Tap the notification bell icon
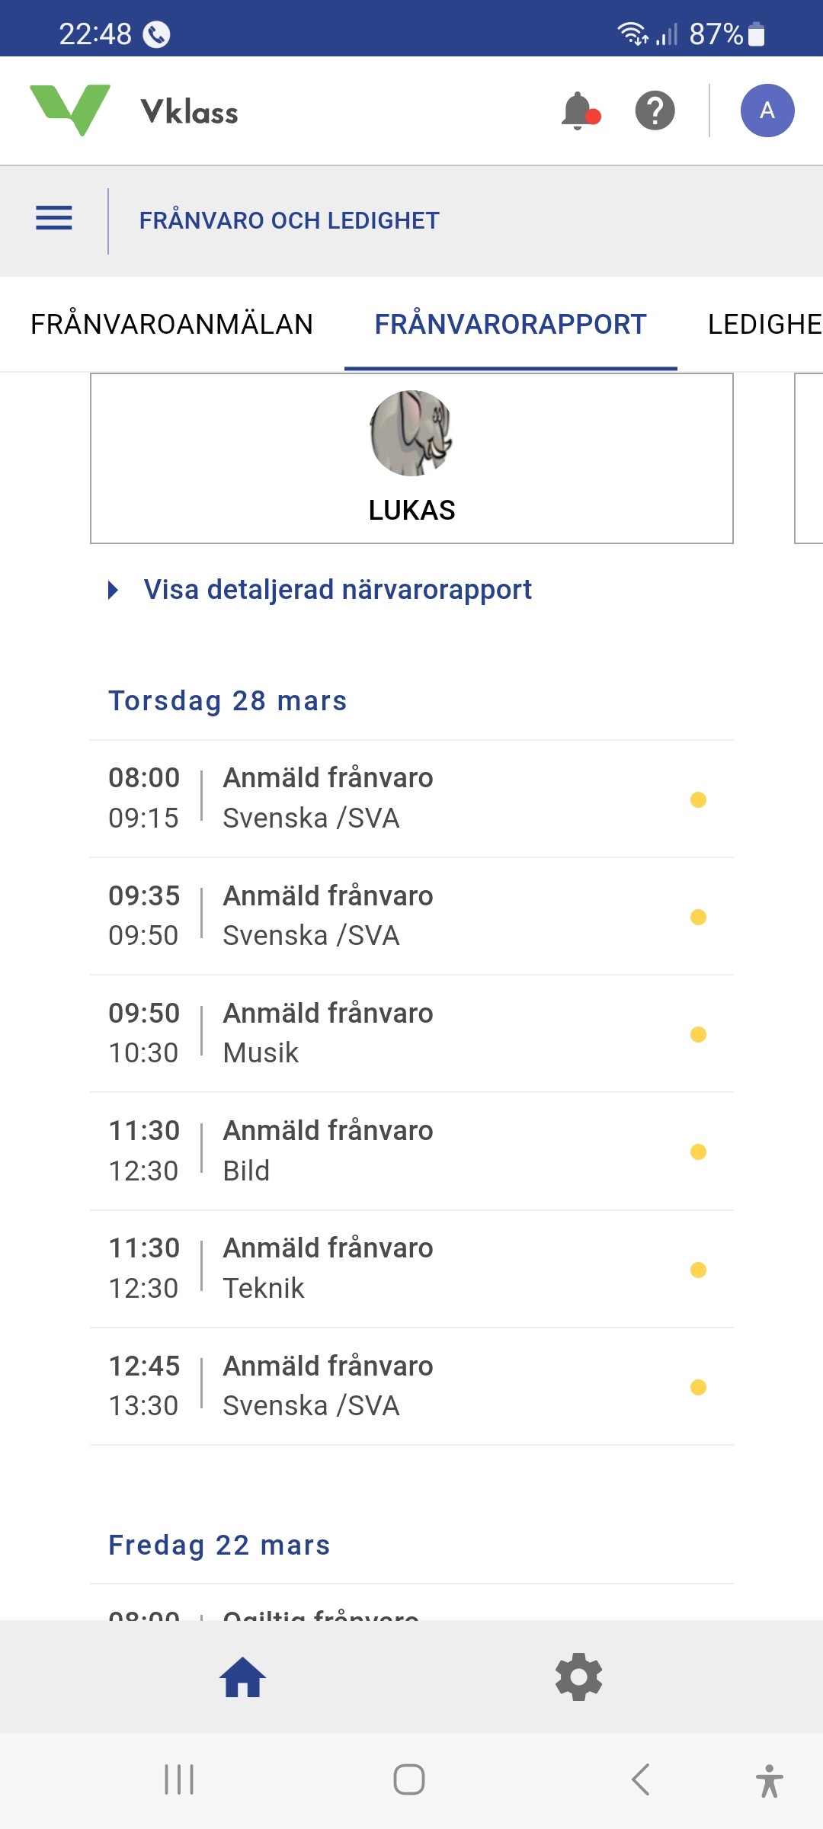 point(579,111)
